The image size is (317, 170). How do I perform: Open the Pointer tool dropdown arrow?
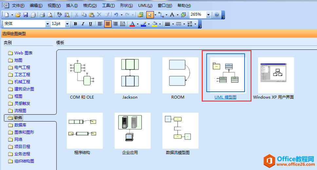[155, 15]
